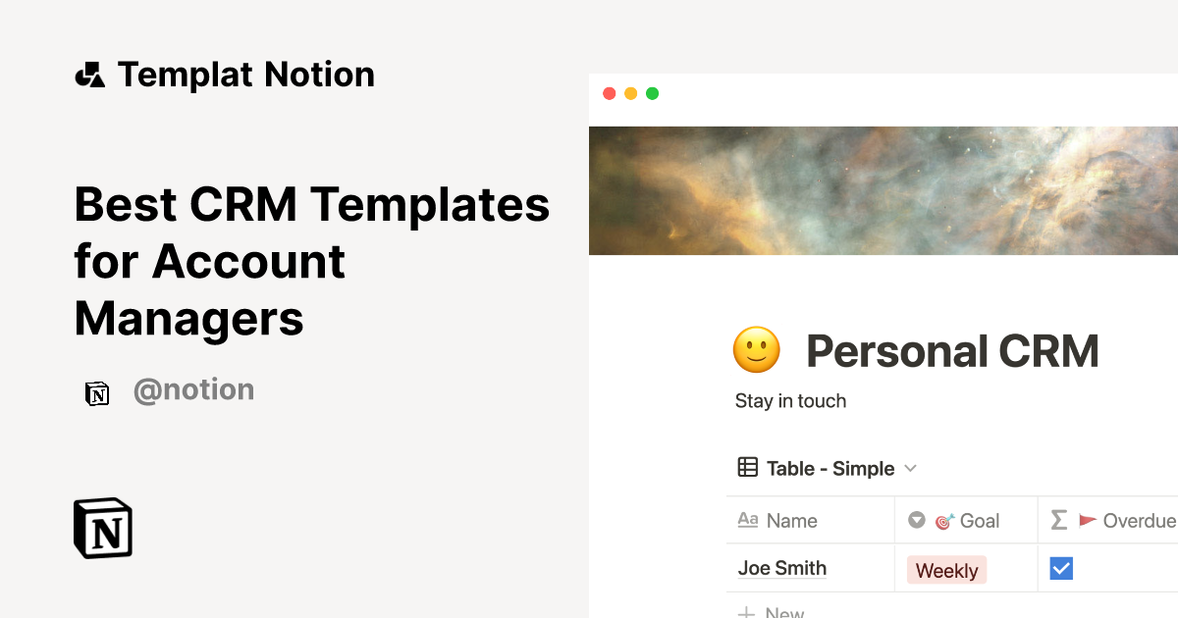Click the table view icon beside Table - Simple
Viewport: 1178px width, 618px height.
pyautogui.click(x=748, y=468)
